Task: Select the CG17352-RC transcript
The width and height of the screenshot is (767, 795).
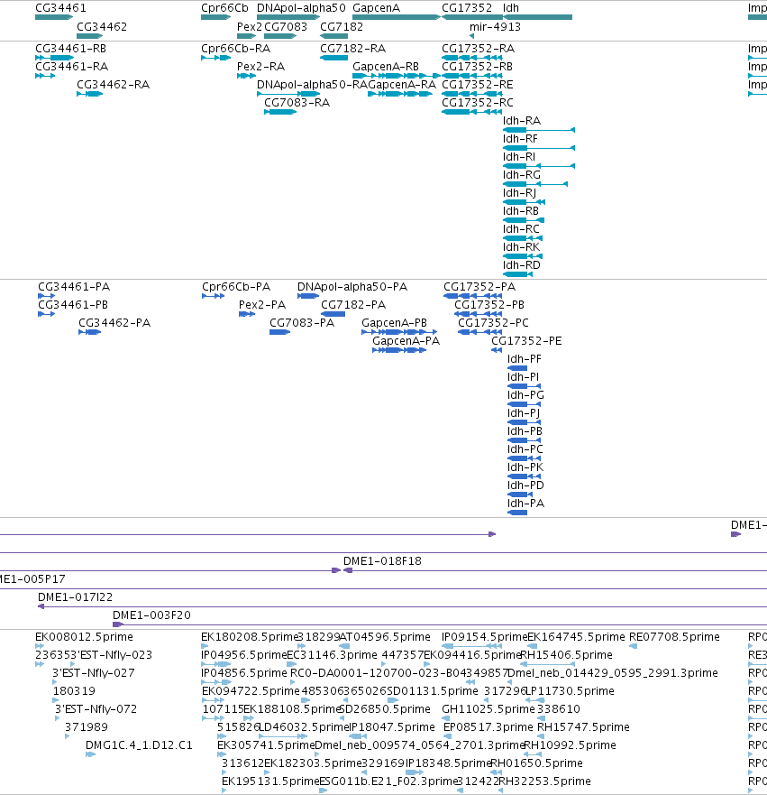Action: (472, 112)
